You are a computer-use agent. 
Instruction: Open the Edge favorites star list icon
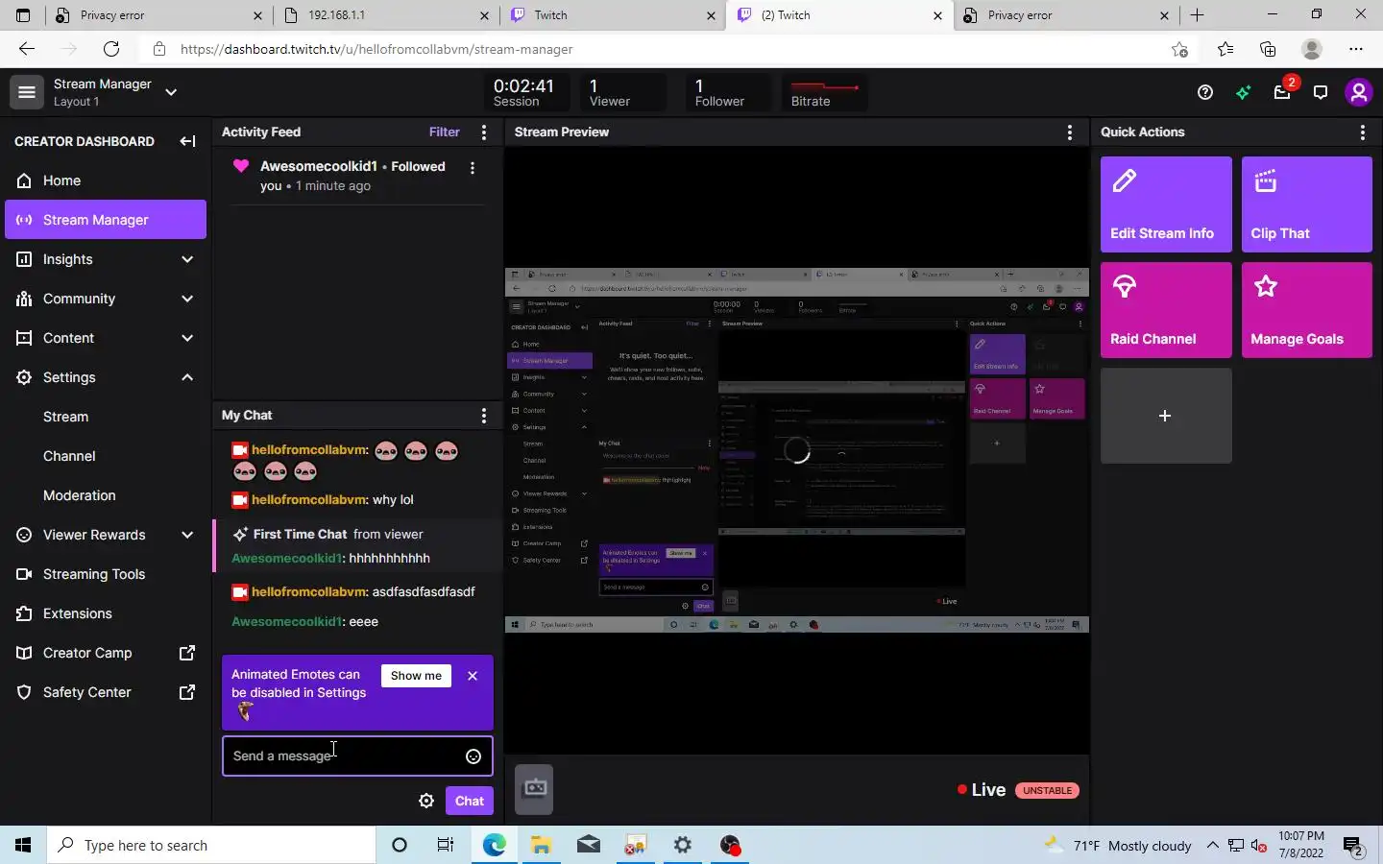(x=1225, y=49)
